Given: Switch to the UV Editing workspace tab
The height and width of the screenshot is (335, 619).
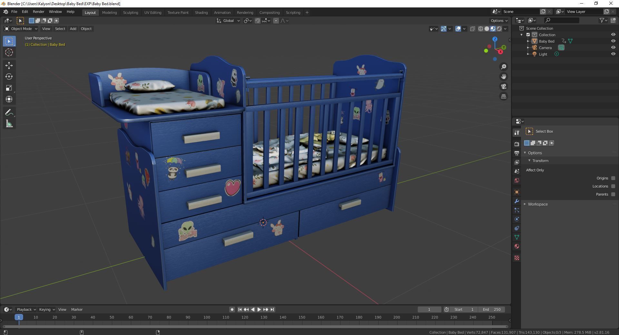Looking at the screenshot, I should tap(153, 12).
